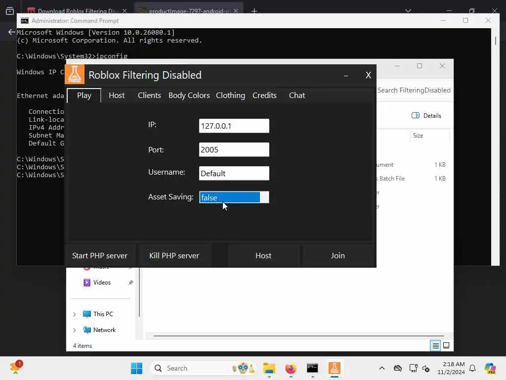The image size is (506, 380).
Task: Click Search FilteringDisabled box in Explorer
Action: pos(414,90)
